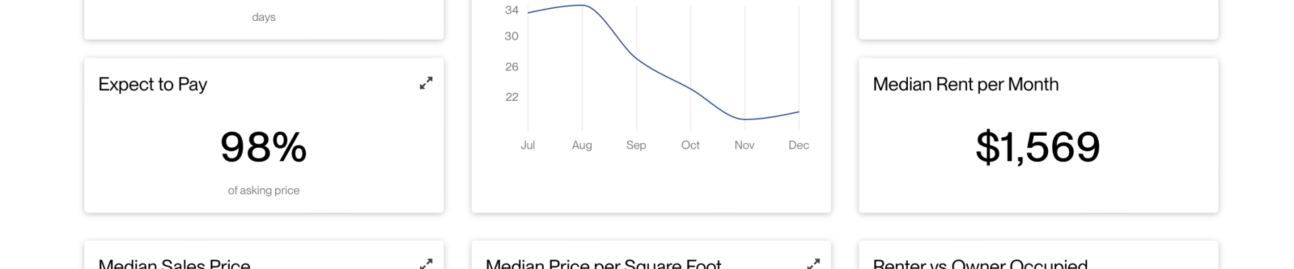This screenshot has height=269, width=1294.
Task: Click the Expect to Pay heading
Action: click(153, 85)
